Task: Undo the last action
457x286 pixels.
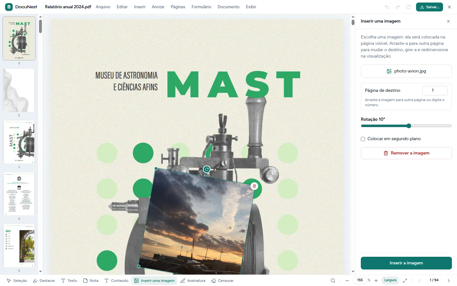Action: click(387, 7)
